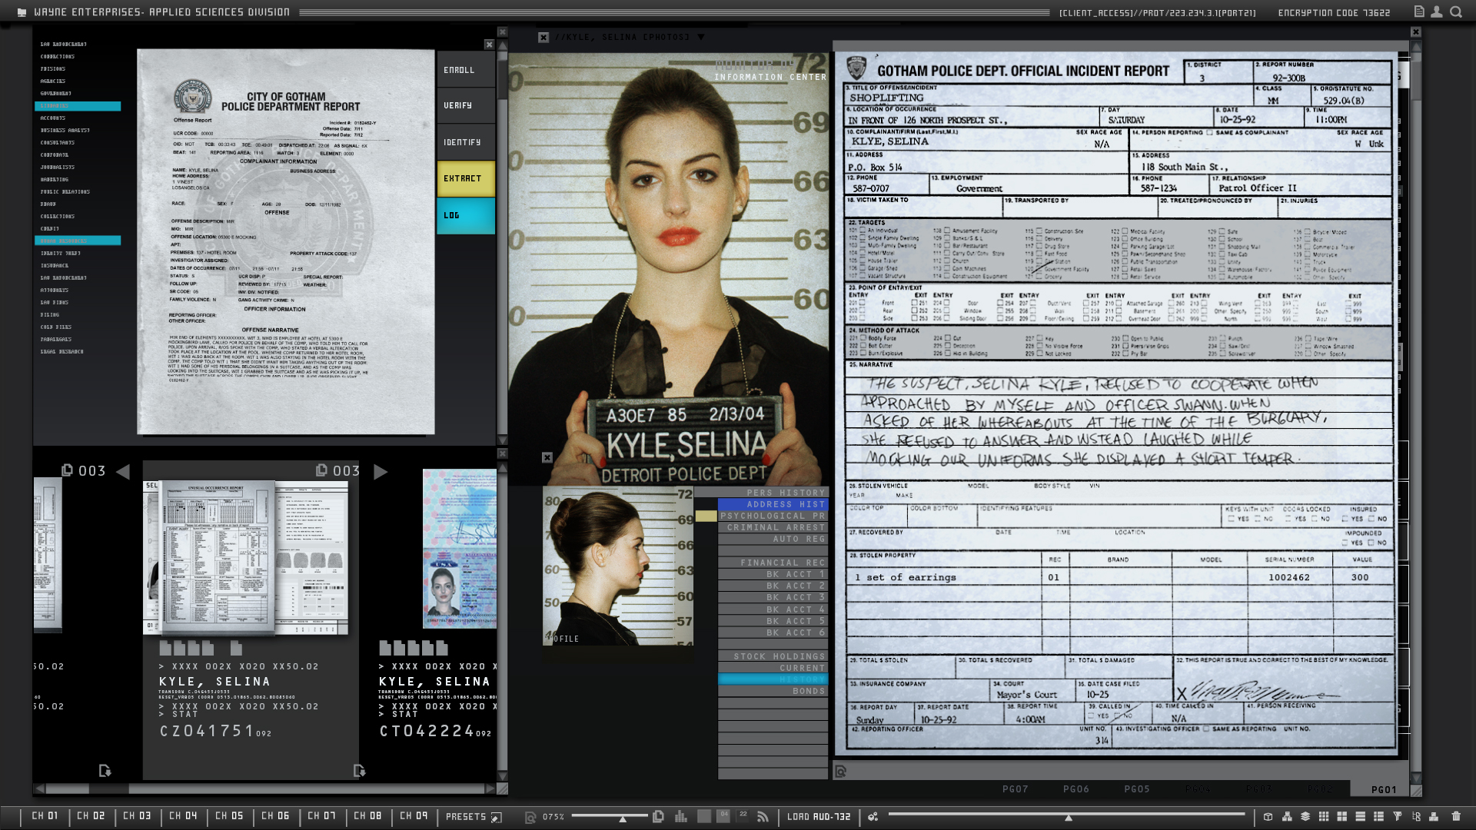Open the Kyle, Selina photos dropdown arrow
This screenshot has width=1476, height=830.
click(x=700, y=37)
